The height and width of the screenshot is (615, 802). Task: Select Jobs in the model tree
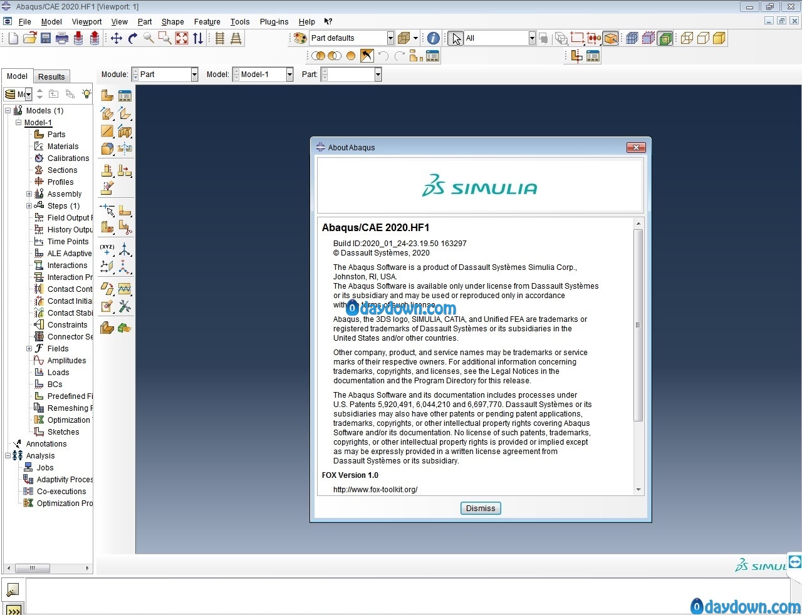click(45, 468)
